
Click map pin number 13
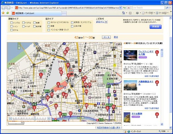pyautogui.click(x=113, y=107)
